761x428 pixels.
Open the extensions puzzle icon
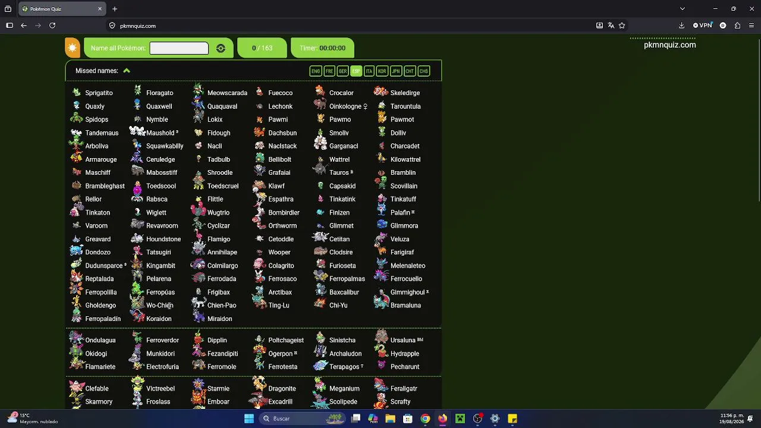pos(737,26)
